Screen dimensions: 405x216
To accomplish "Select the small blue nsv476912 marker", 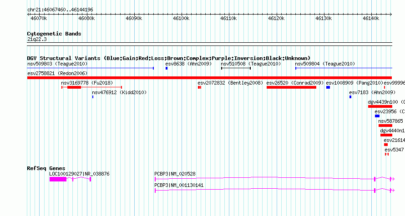I will tap(93, 97).
